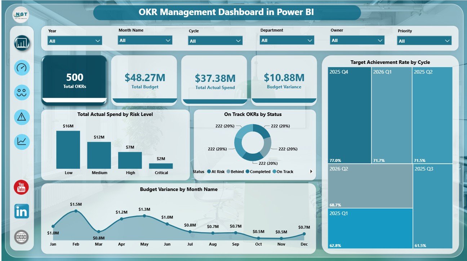Select the Total Actual Spend card
Viewport: 467px width, 261px height.
214,80
